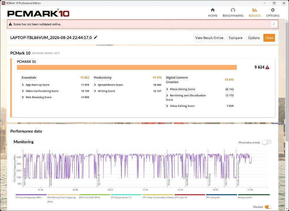Image resolution: width=289 pixels, height=211 pixels.
Task: Click View Result Online button
Action: click(210, 38)
